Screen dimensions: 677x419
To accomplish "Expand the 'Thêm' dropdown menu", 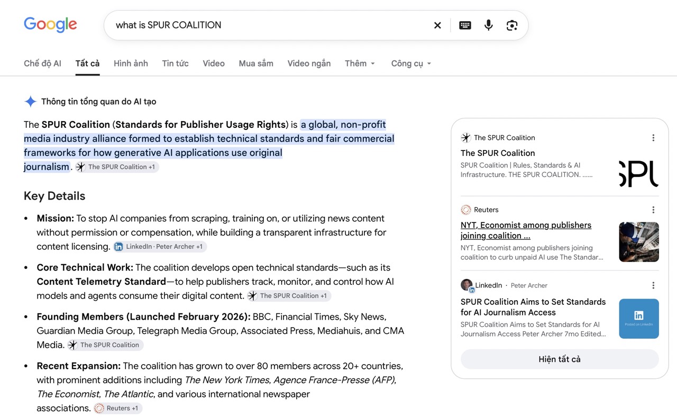I will 360,63.
